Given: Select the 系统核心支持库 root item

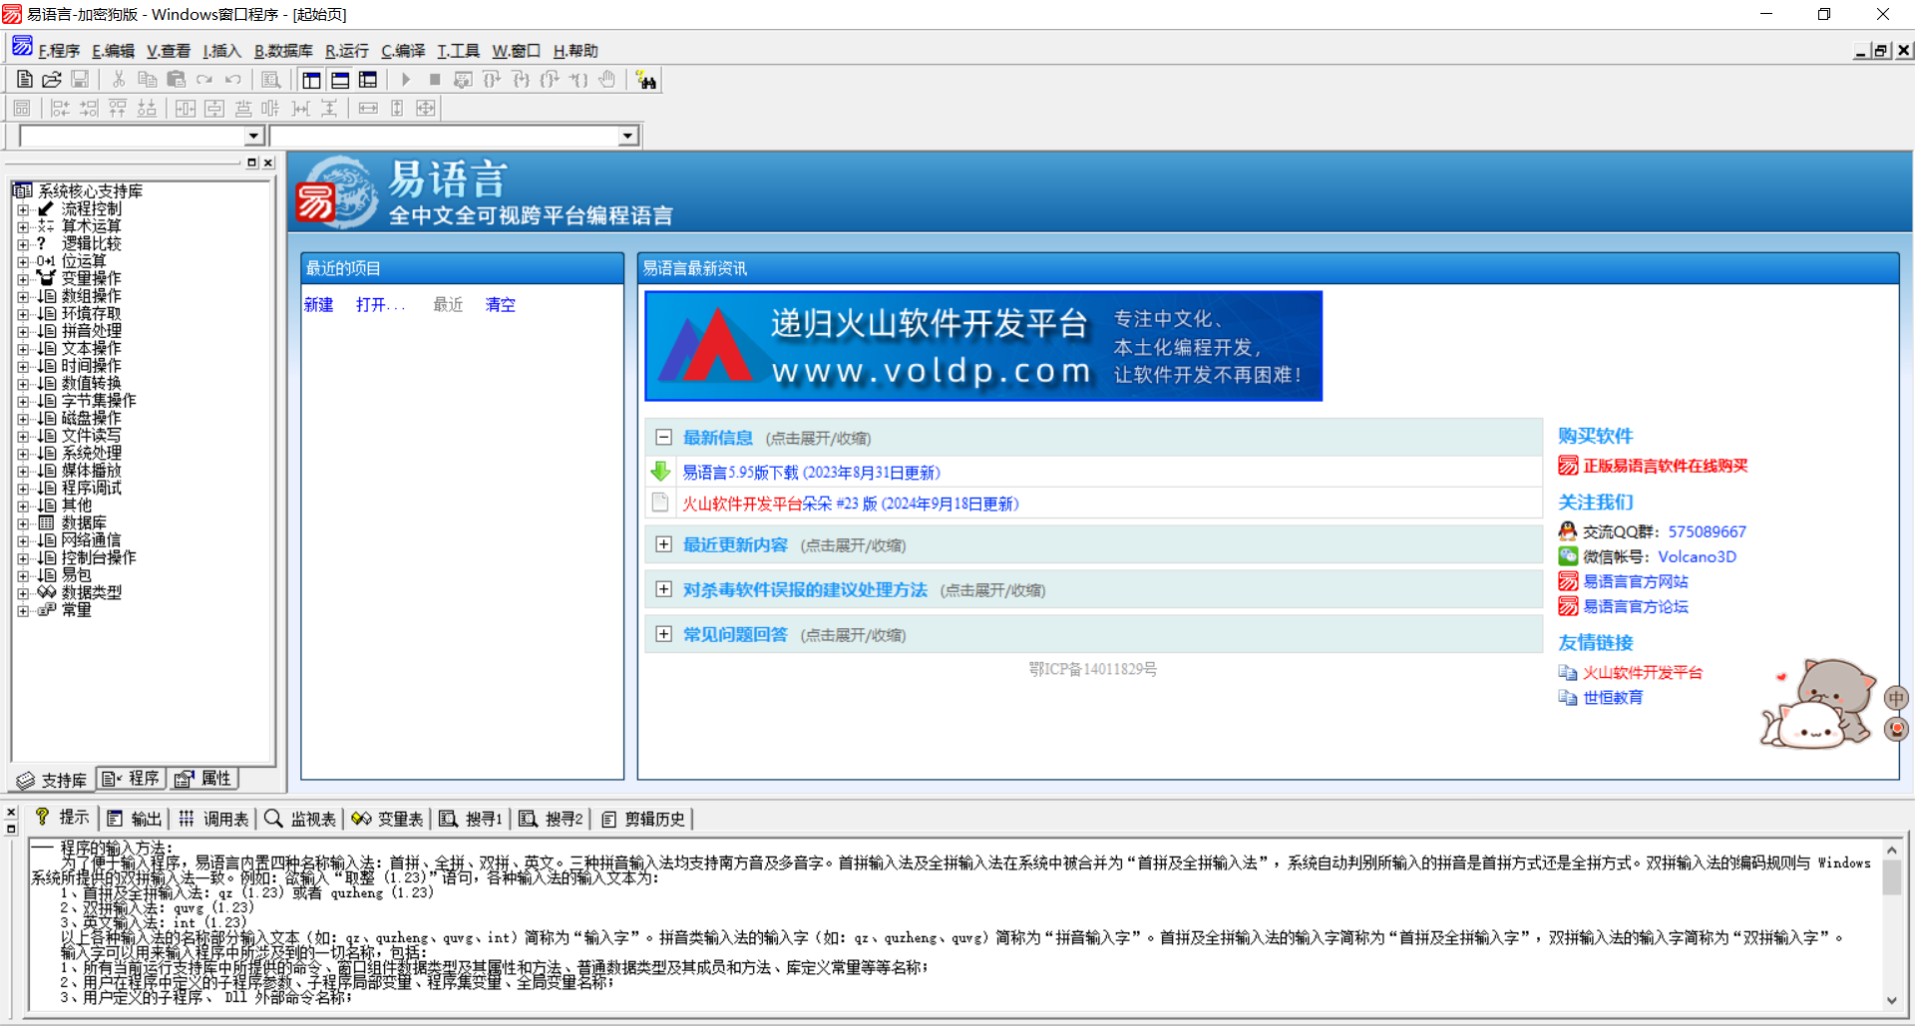Looking at the screenshot, I should coord(90,191).
